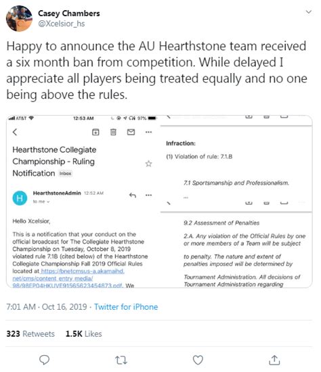Screen dimensions: 321x372
Task: Click the reply speech bubble icon
Action: pyautogui.click(x=44, y=360)
